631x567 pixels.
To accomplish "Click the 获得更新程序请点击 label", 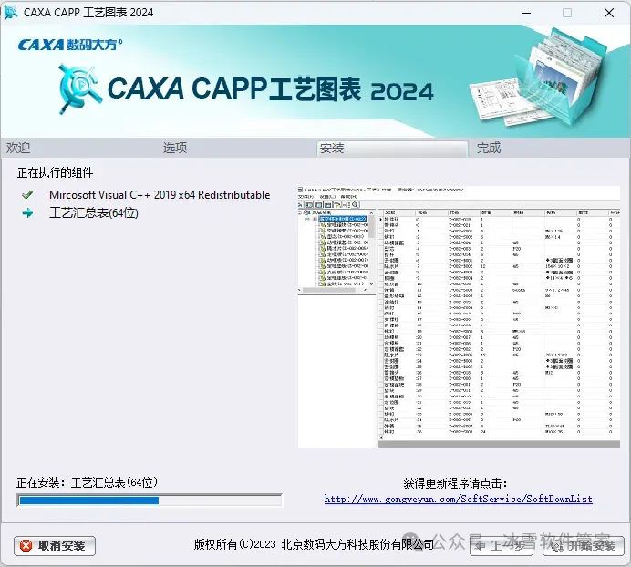I will [455, 483].
